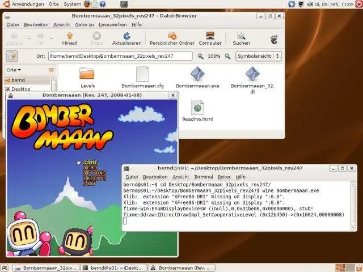The image size is (363, 272).
Task: Click the volume icon in top panel
Action: tap(310, 4)
